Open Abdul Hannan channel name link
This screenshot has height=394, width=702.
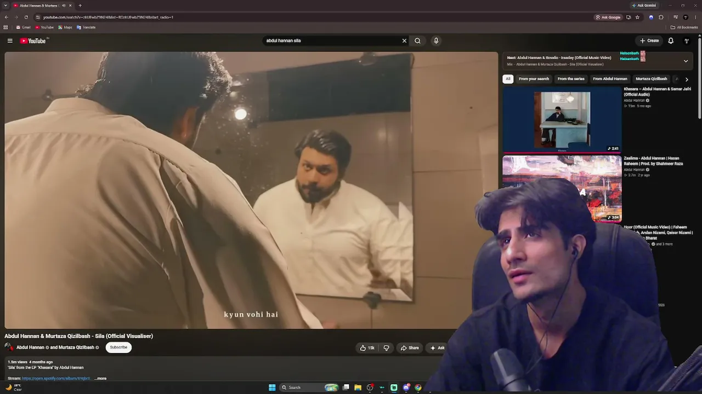coord(30,347)
